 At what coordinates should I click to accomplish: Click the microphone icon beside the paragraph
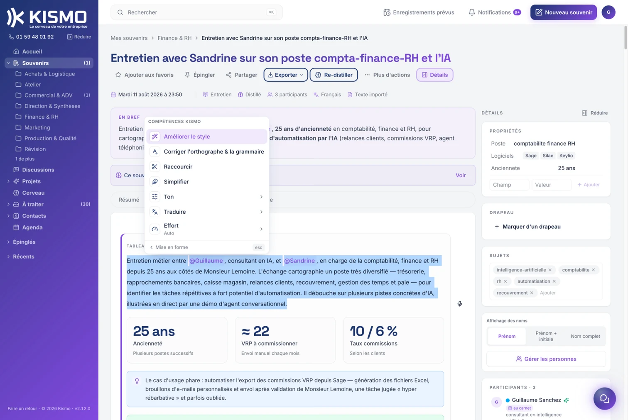460,304
